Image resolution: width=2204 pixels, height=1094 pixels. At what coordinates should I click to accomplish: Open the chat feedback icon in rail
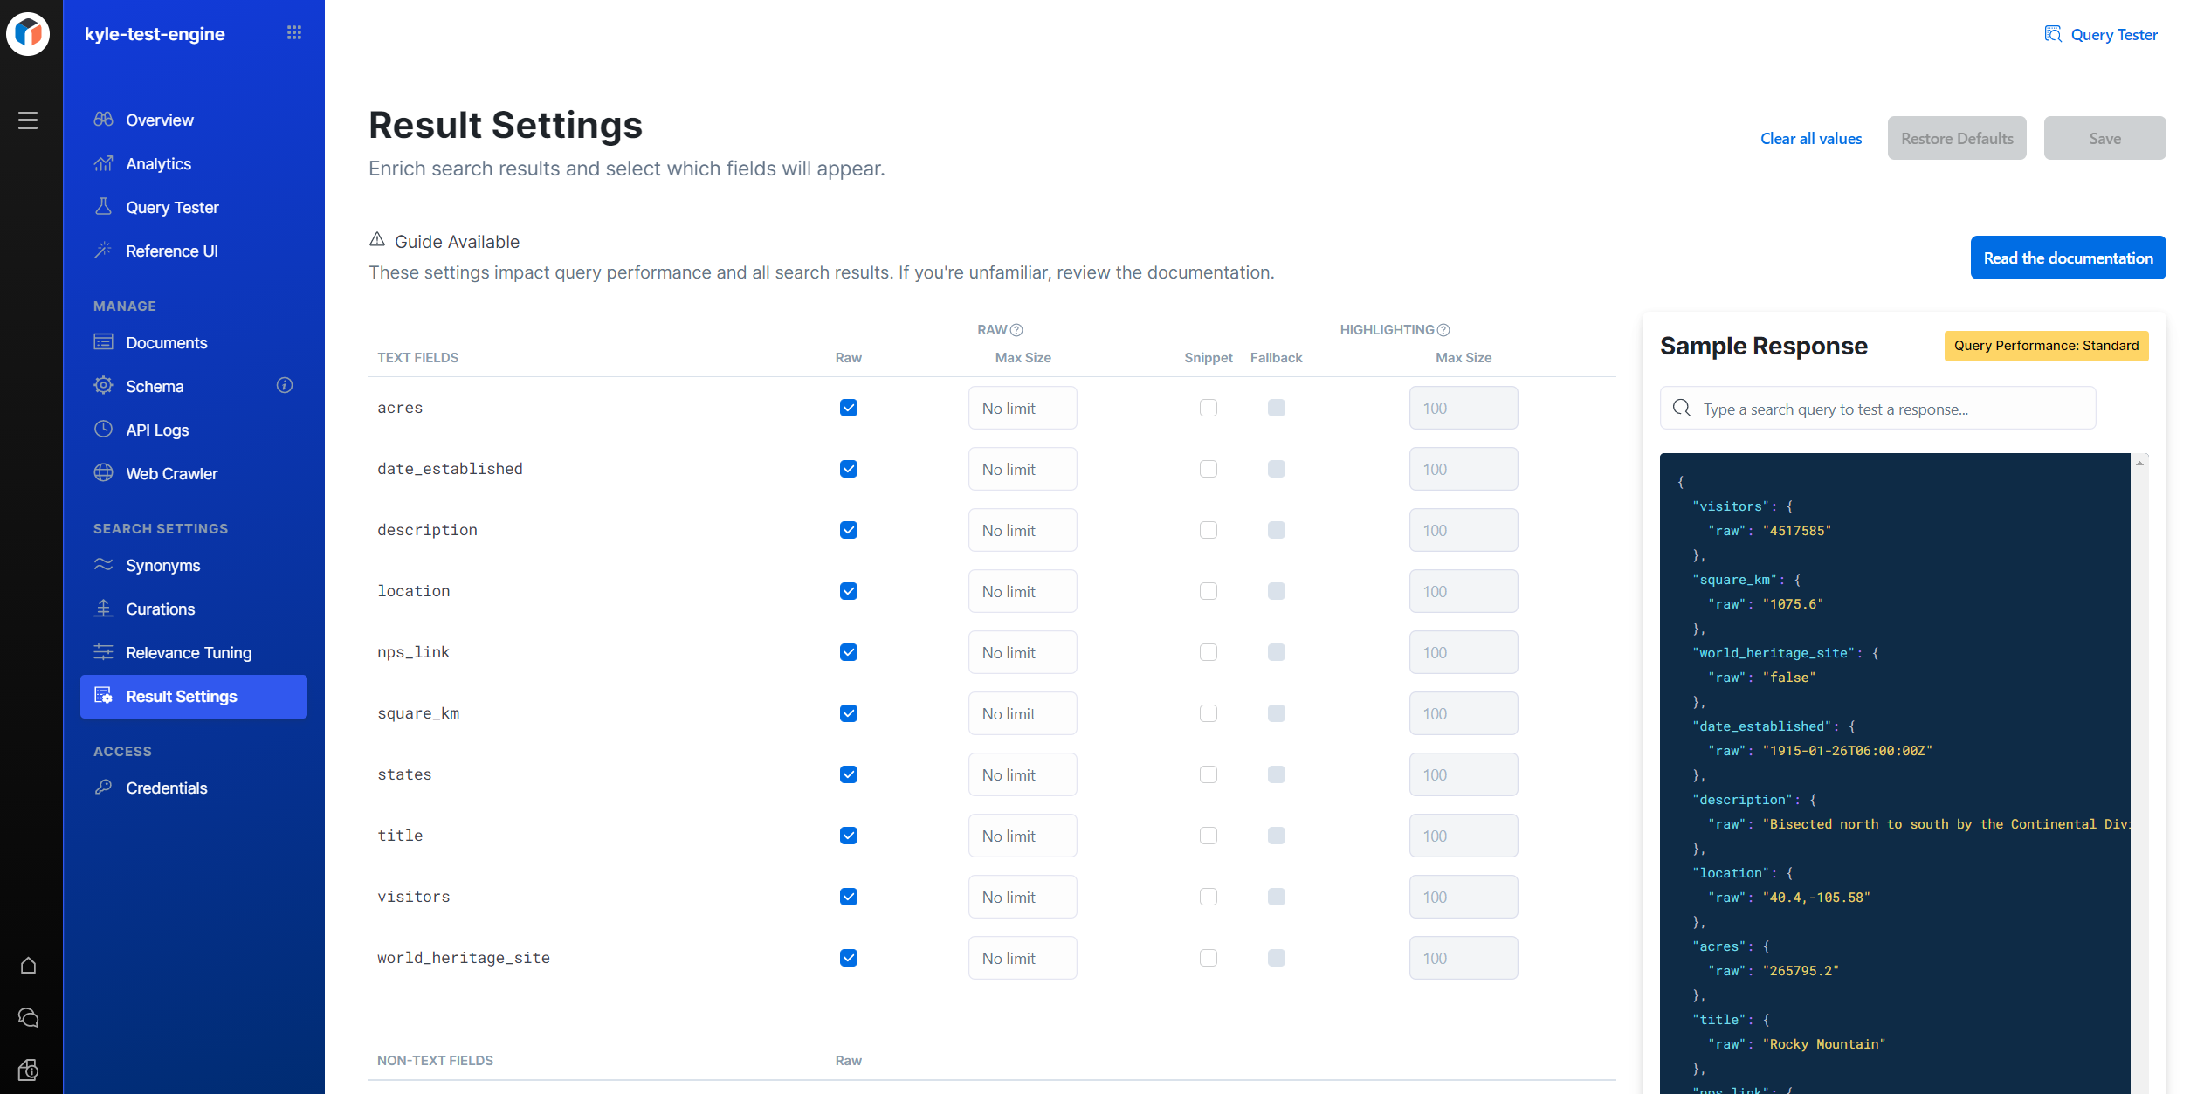28,1018
